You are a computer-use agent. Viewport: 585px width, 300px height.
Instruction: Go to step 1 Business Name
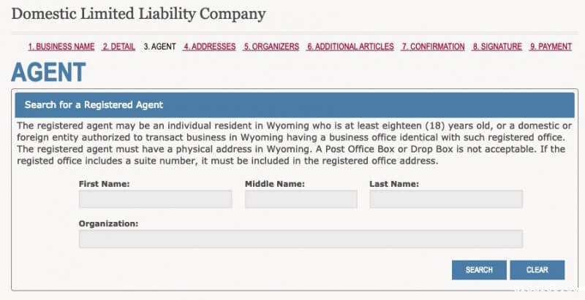[61, 47]
